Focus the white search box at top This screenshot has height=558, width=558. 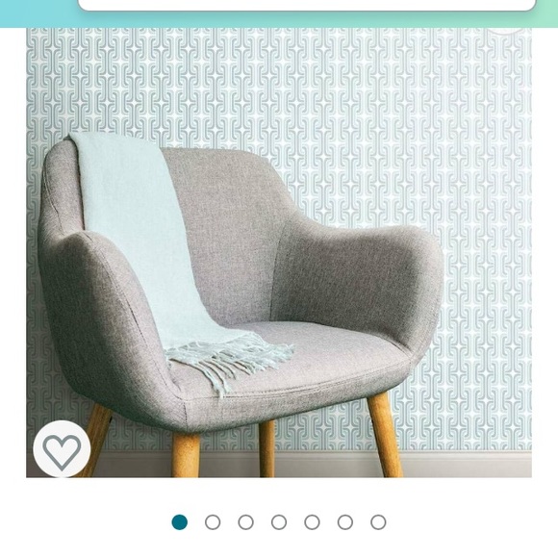click(x=307, y=5)
